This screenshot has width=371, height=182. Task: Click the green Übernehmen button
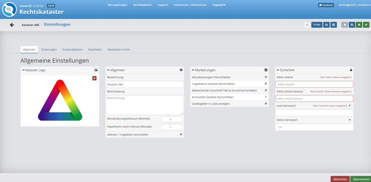click(361, 179)
